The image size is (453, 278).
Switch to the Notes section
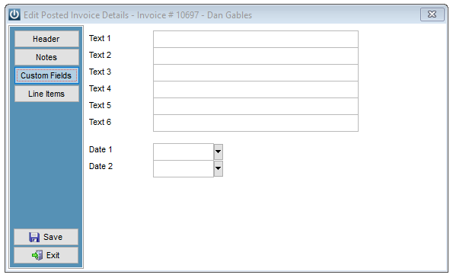tap(46, 57)
